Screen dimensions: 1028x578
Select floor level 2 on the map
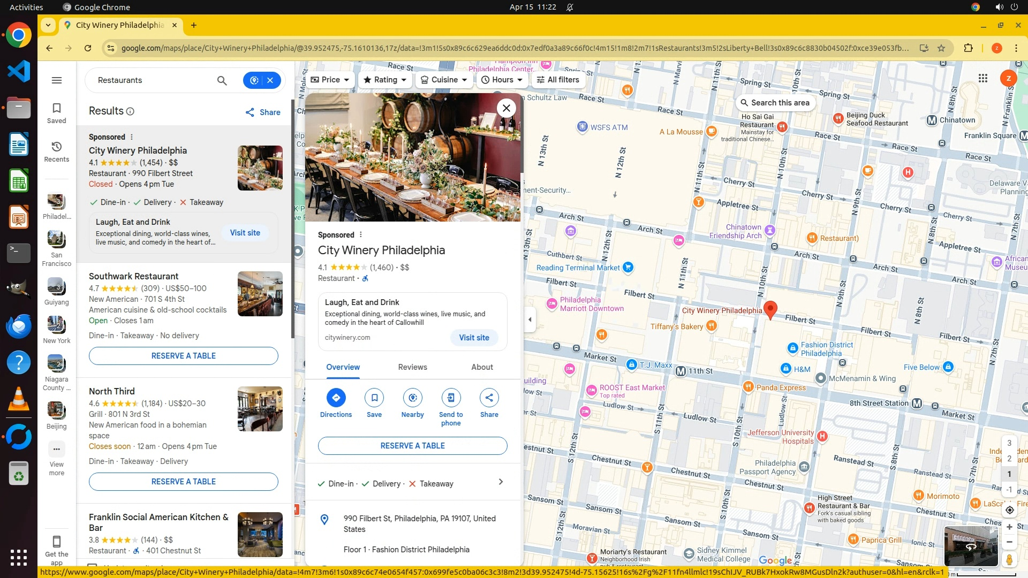tap(1009, 459)
